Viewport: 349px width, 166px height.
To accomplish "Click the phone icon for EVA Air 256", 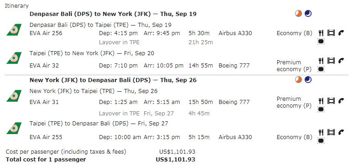I will click(x=341, y=33).
